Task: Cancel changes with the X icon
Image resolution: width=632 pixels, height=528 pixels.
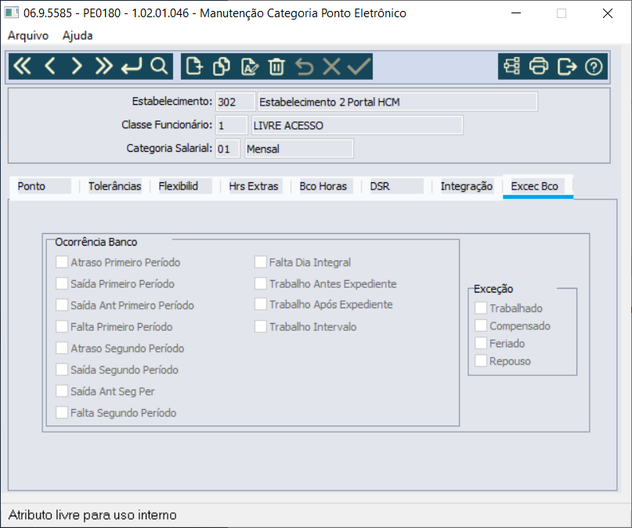Action: click(x=331, y=66)
